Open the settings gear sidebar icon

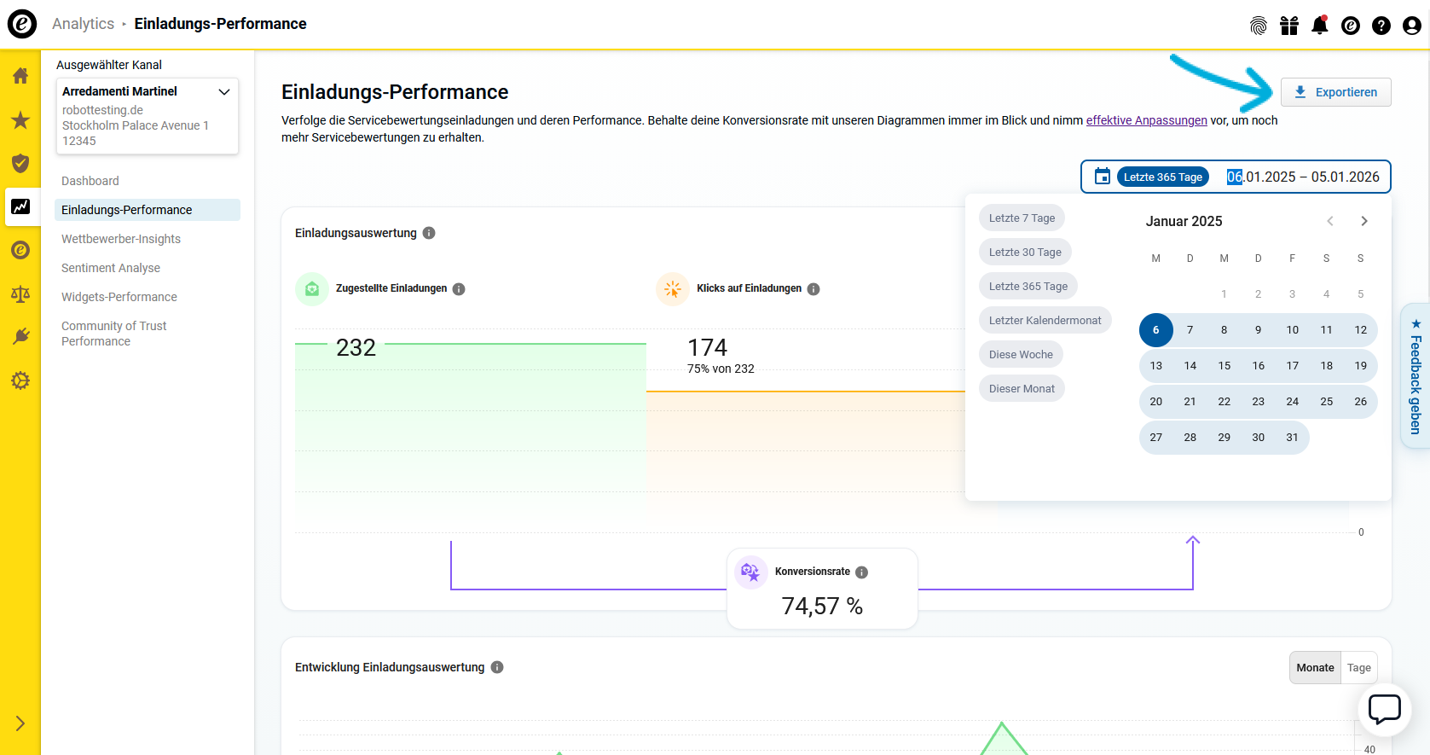point(20,380)
